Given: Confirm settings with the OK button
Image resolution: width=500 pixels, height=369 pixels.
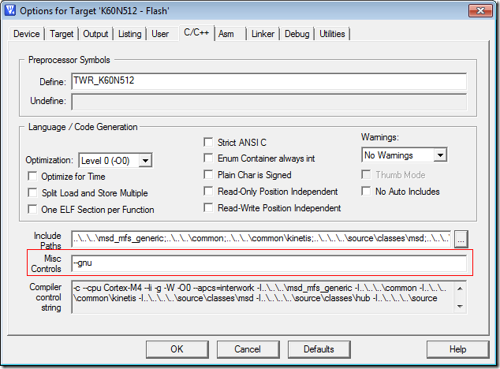Looking at the screenshot, I should tap(177, 349).
